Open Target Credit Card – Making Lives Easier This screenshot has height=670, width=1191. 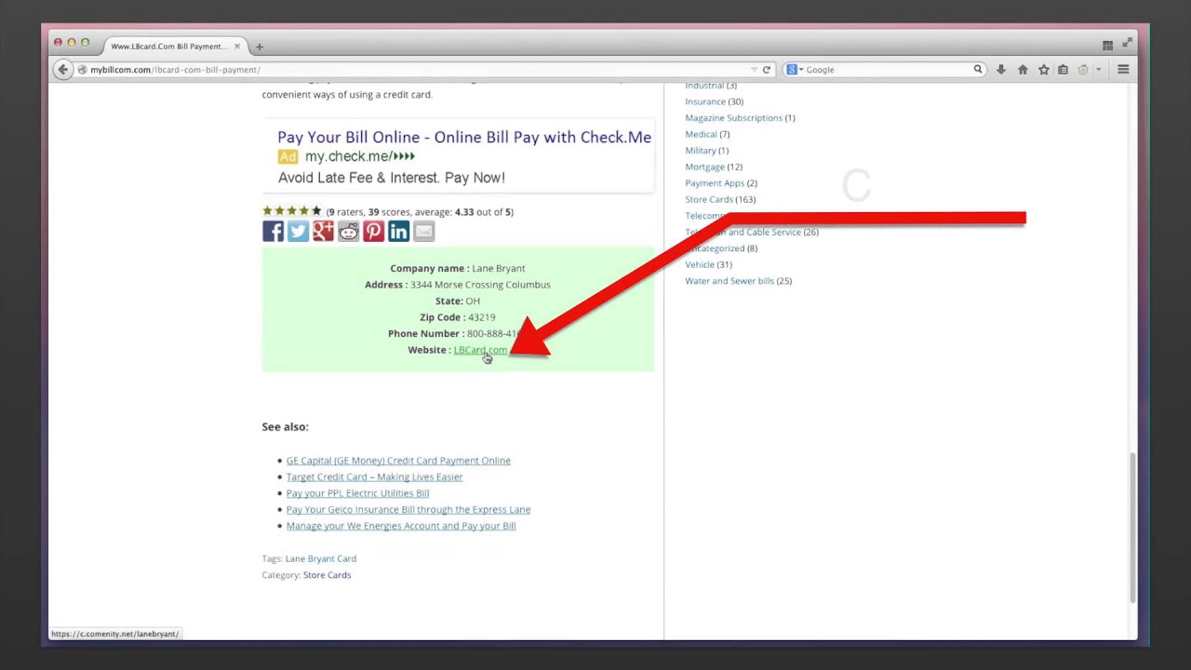click(374, 476)
